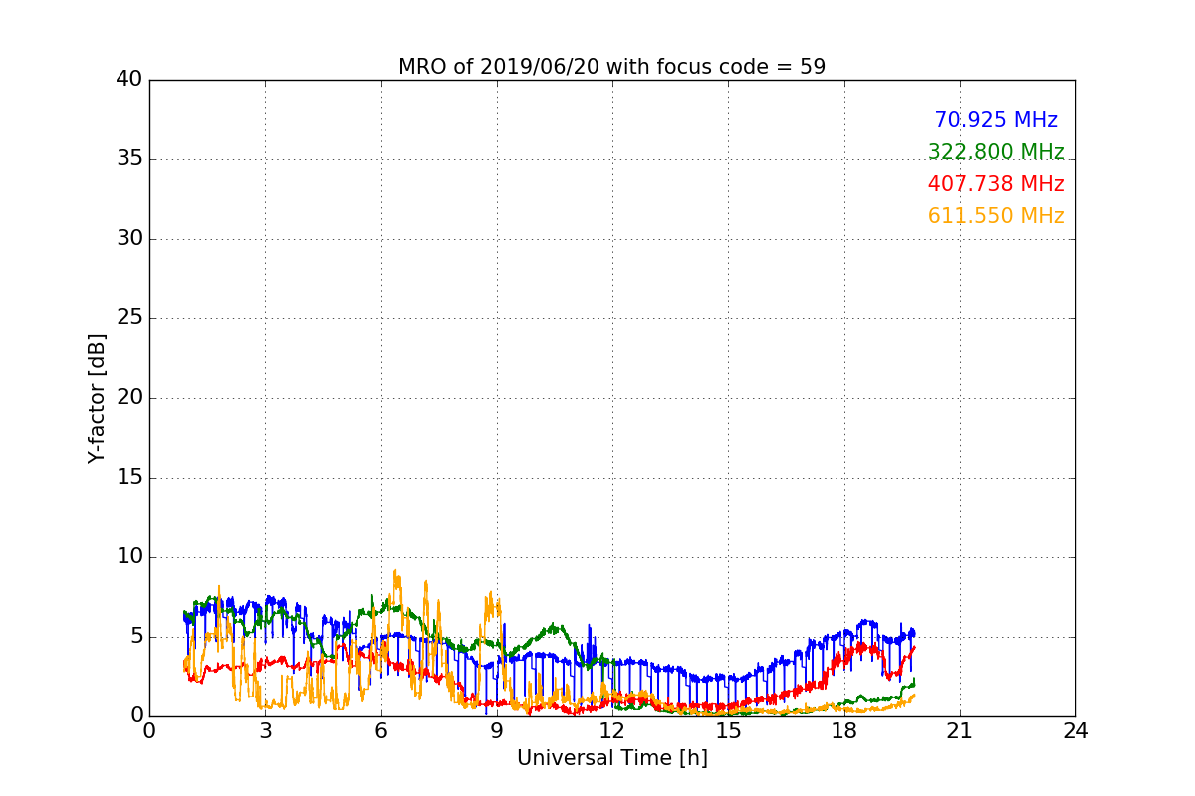Click the Y-factor [dB] axis label

(x=96, y=398)
